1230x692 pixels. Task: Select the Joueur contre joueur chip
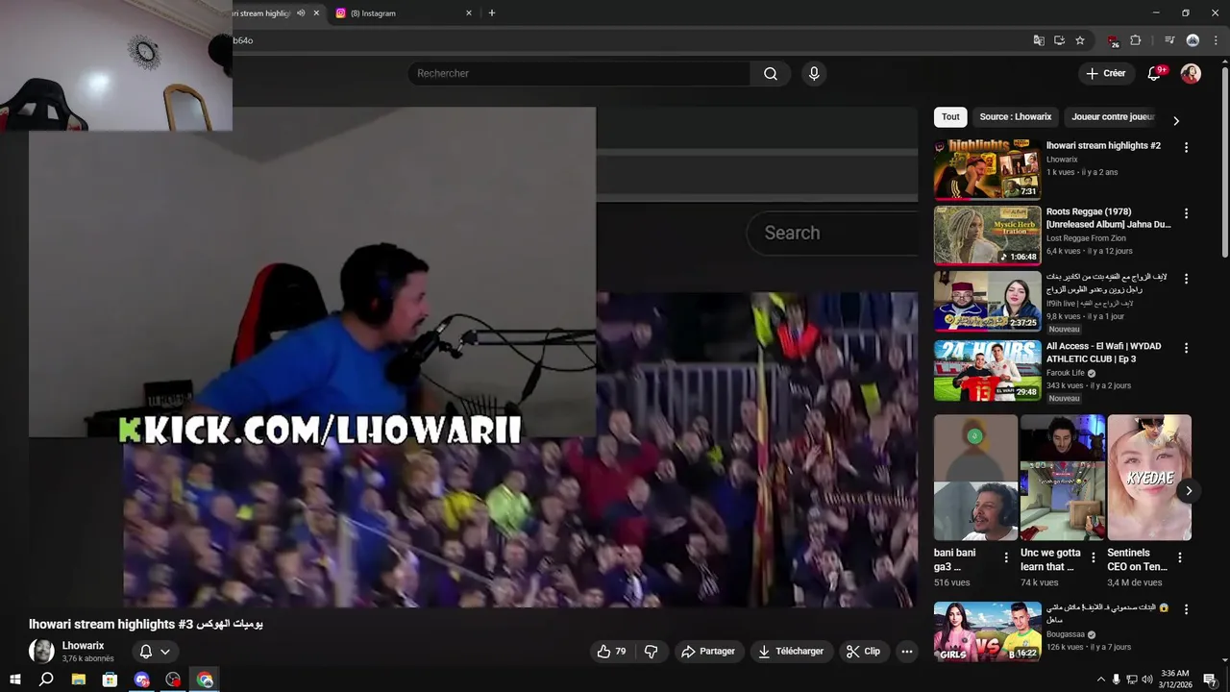point(1113,117)
